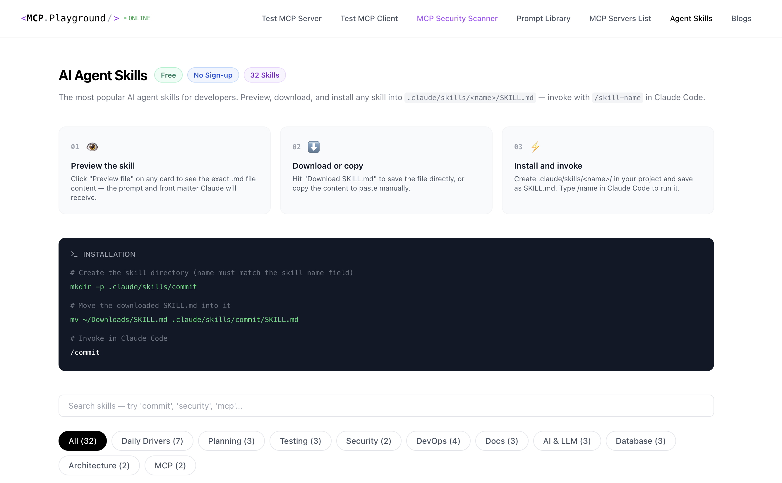Visit the Blogs page
The image size is (782, 483).
(x=741, y=18)
